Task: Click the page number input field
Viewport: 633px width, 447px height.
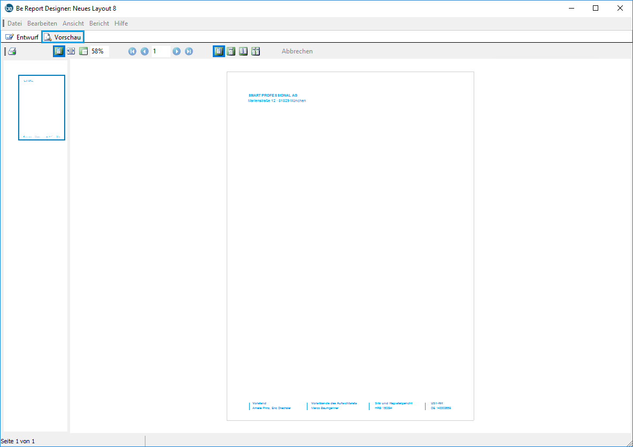Action: tap(160, 51)
